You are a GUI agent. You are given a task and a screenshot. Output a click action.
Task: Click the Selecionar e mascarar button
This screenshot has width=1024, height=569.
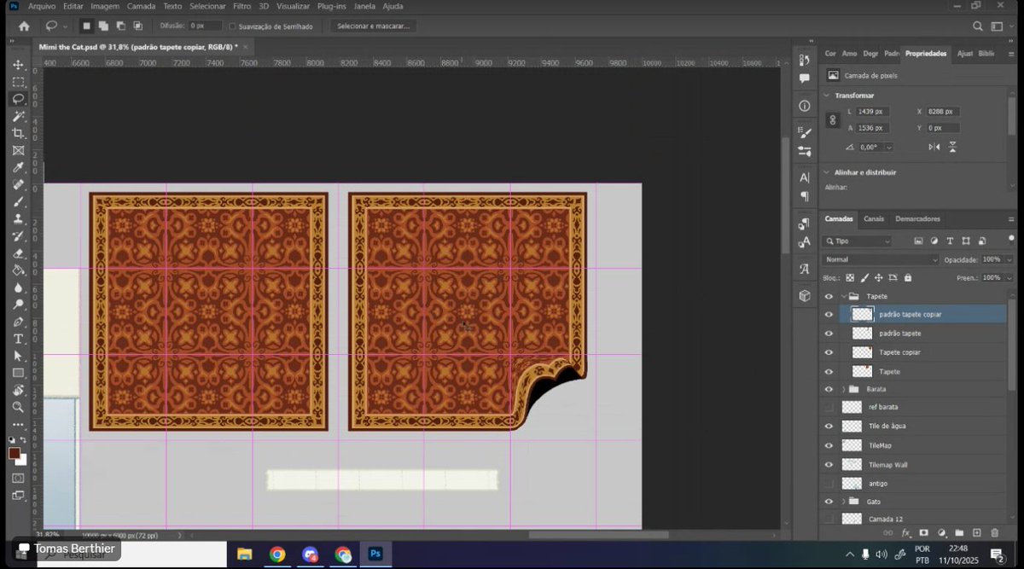tap(371, 26)
